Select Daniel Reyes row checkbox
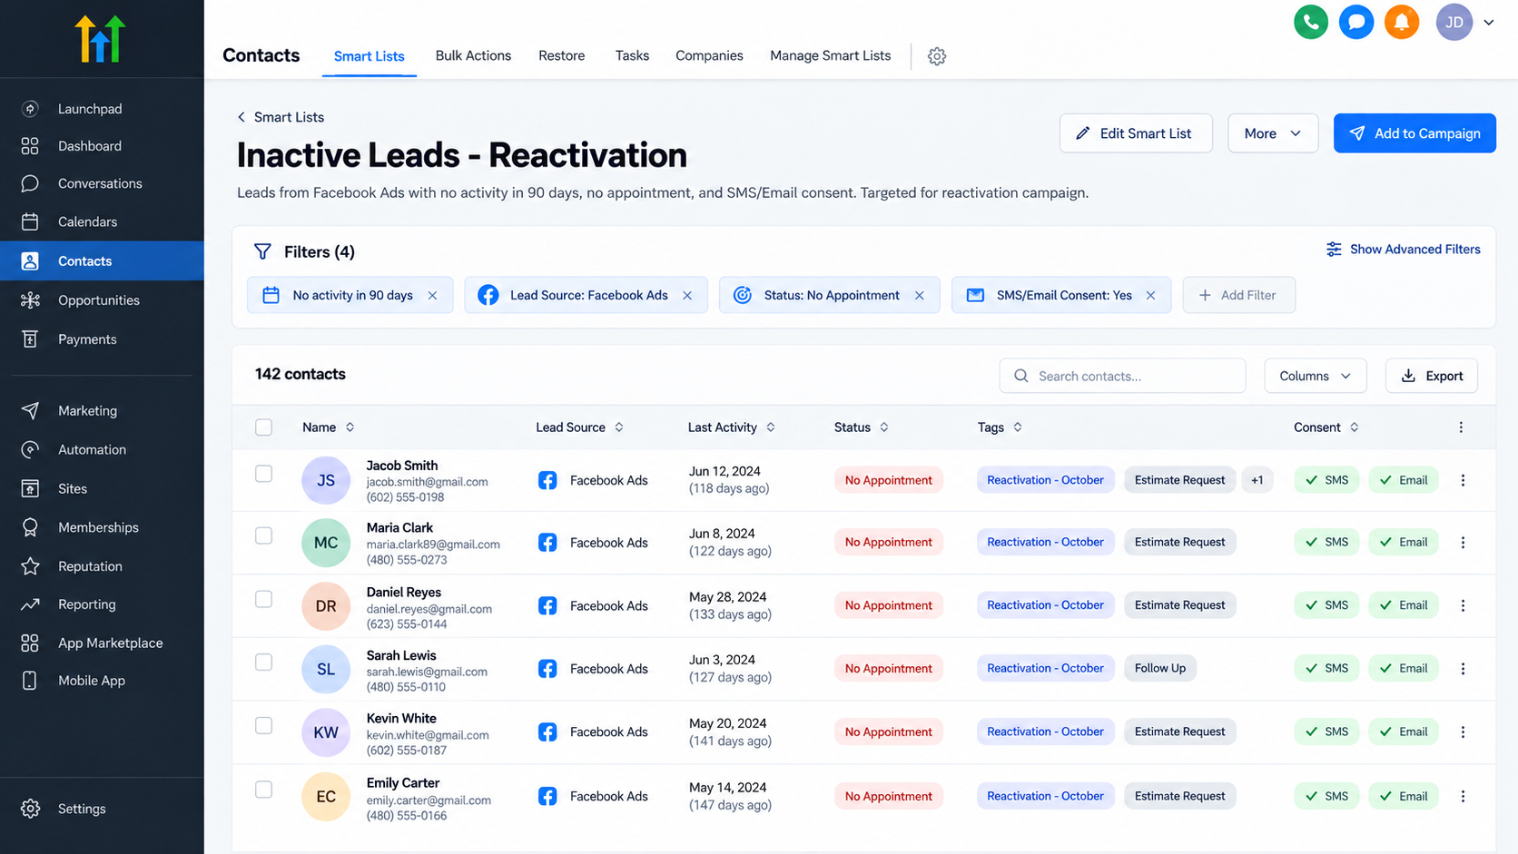 [x=263, y=599]
